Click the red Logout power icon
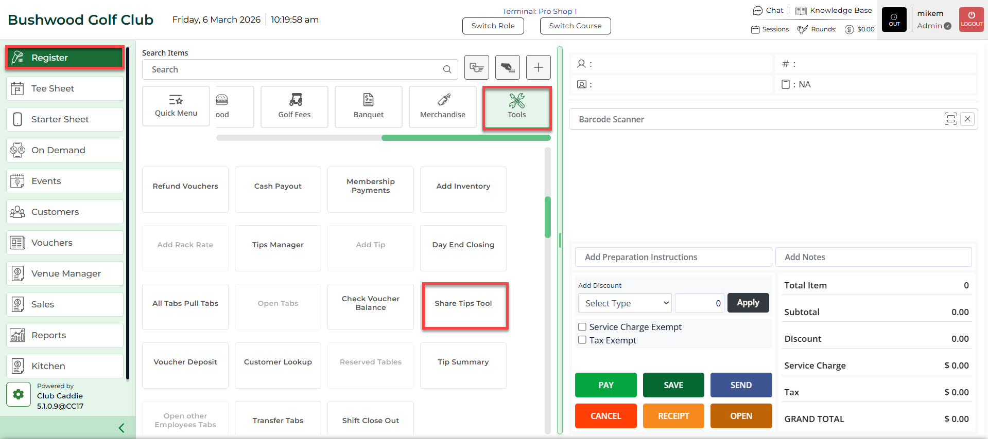Image resolution: width=988 pixels, height=439 pixels. 971,20
